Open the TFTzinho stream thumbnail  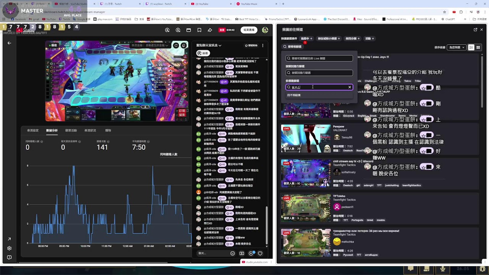(x=306, y=208)
